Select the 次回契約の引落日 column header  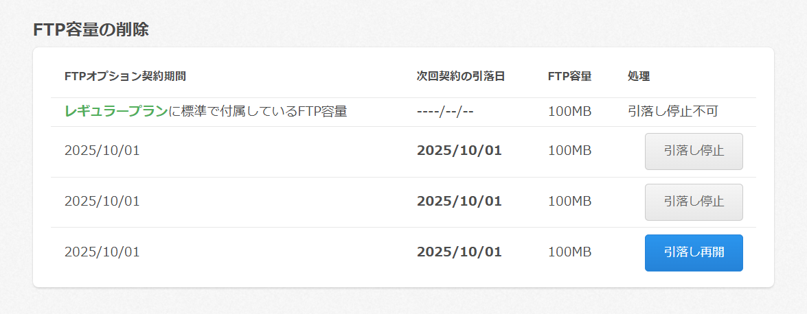(x=461, y=76)
